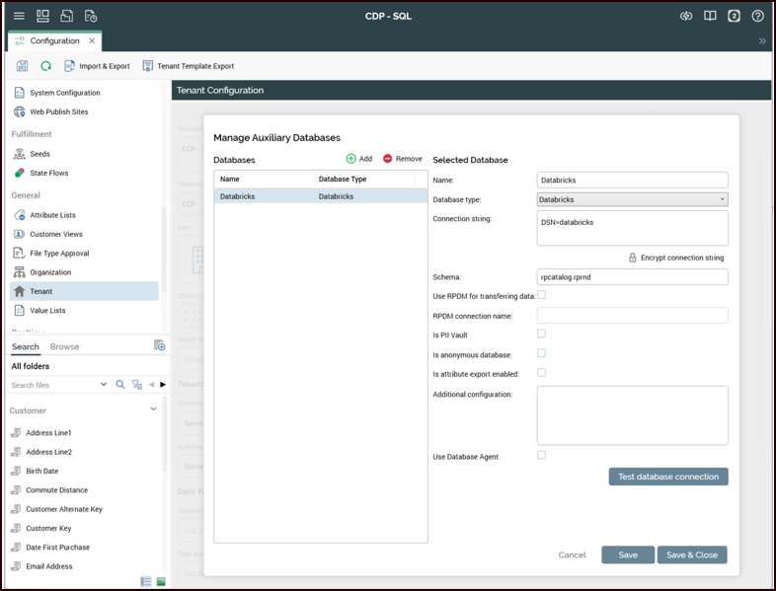Enable Use RPDM for transferring data

[541, 295]
